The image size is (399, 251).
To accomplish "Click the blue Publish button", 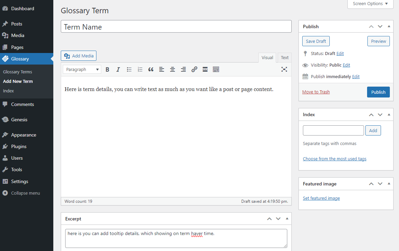I will coord(378,92).
